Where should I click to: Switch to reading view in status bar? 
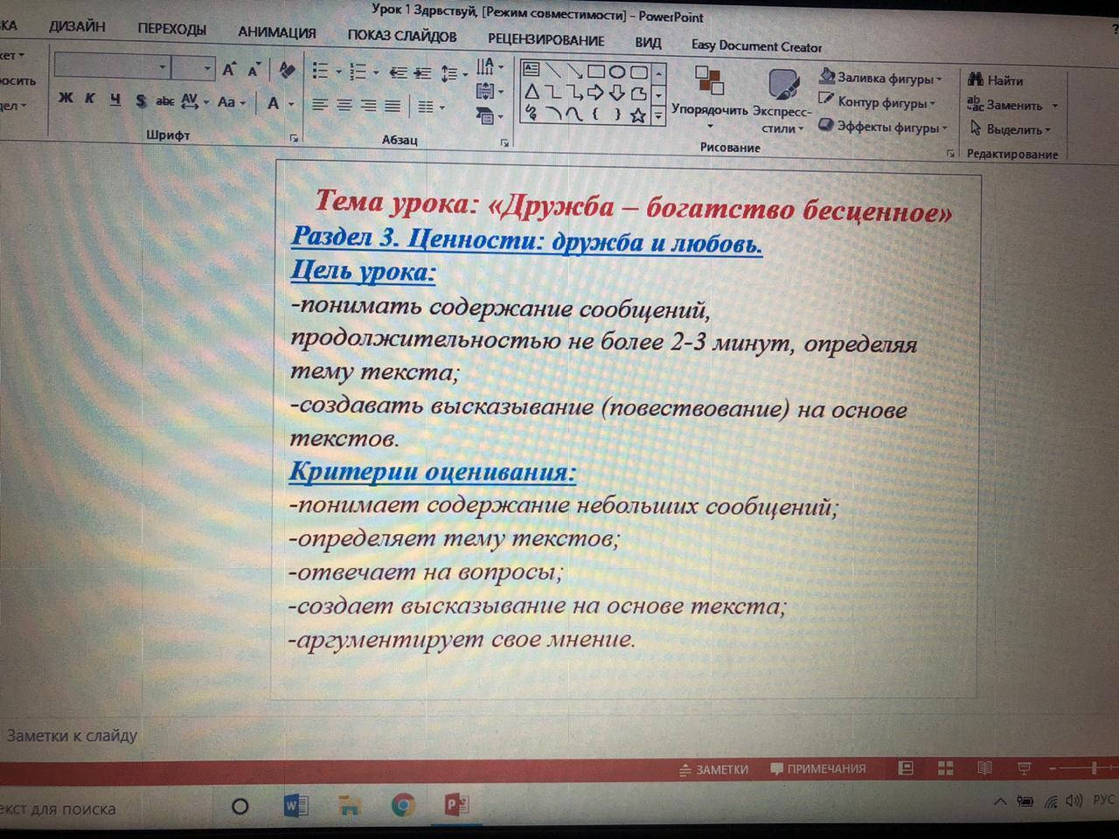(x=984, y=768)
